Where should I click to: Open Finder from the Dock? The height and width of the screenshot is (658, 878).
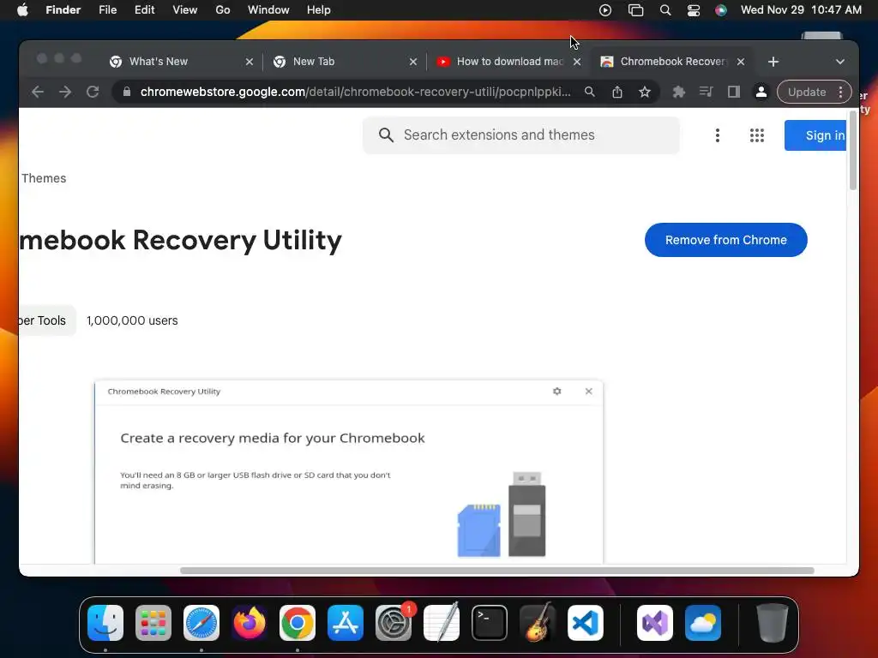tap(105, 623)
